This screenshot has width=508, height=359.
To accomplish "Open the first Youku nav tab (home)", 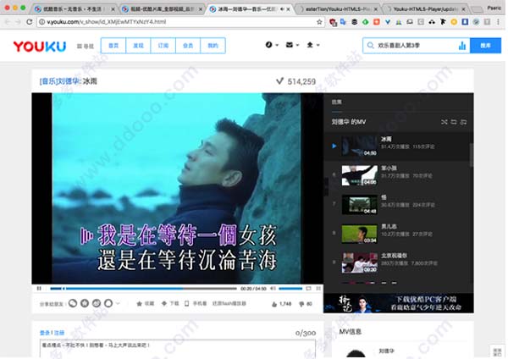I will 113,46.
